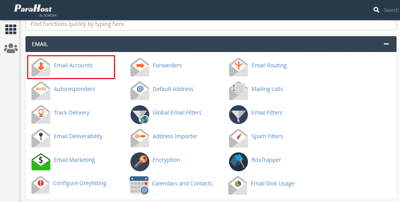Go to Mailing Lists
This screenshot has height=202, width=400.
click(267, 89)
